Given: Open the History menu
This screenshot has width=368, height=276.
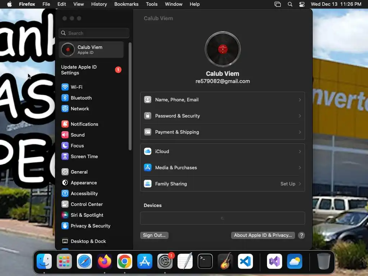Looking at the screenshot, I should pyautogui.click(x=99, y=4).
